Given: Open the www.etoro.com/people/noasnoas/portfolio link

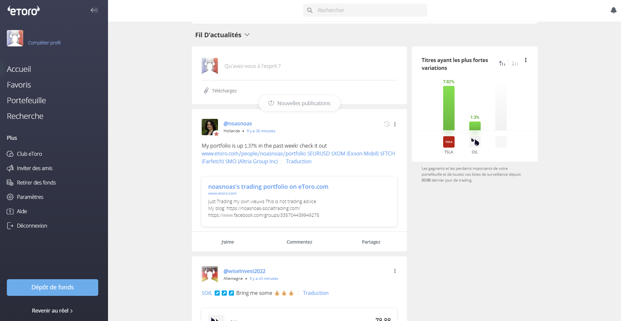Looking at the screenshot, I should click(254, 153).
